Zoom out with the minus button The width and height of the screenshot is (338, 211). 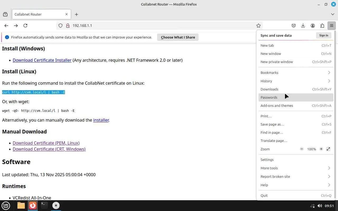(302, 149)
